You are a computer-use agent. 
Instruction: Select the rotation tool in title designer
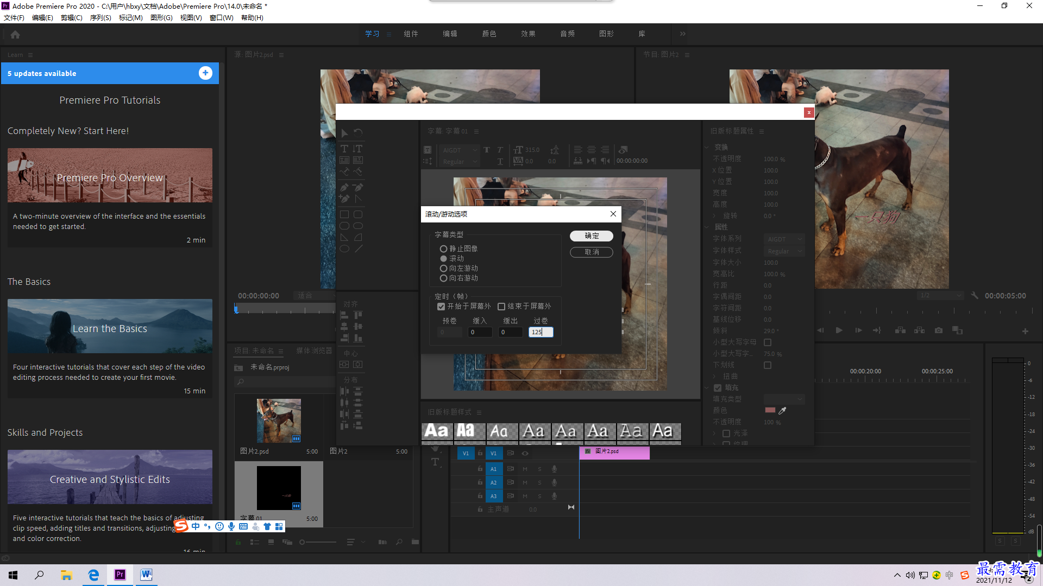358,133
